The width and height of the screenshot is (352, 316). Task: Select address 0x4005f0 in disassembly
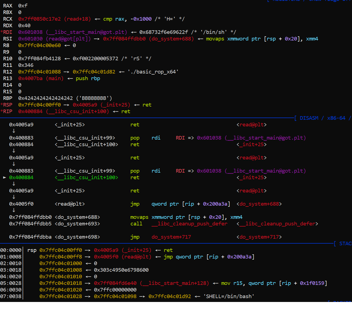click(x=21, y=204)
